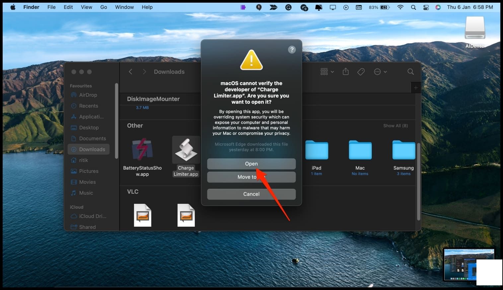Image resolution: width=503 pixels, height=290 pixels.
Task: Click the Share icon in Finder toolbar
Action: (345, 72)
